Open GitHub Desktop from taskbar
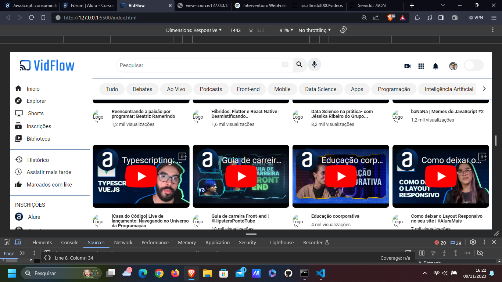 click(288, 273)
